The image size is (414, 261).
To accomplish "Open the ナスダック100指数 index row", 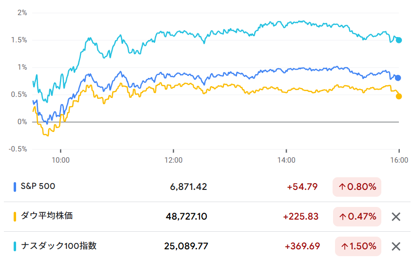I will (58, 246).
